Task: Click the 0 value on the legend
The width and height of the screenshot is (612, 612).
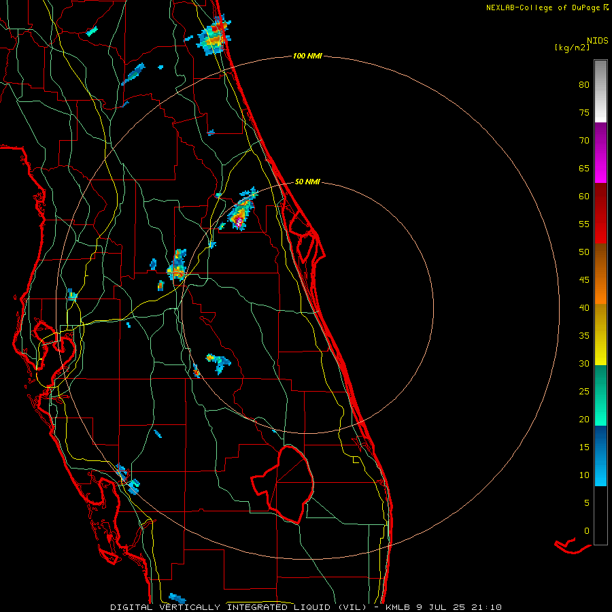Action: coord(587,531)
